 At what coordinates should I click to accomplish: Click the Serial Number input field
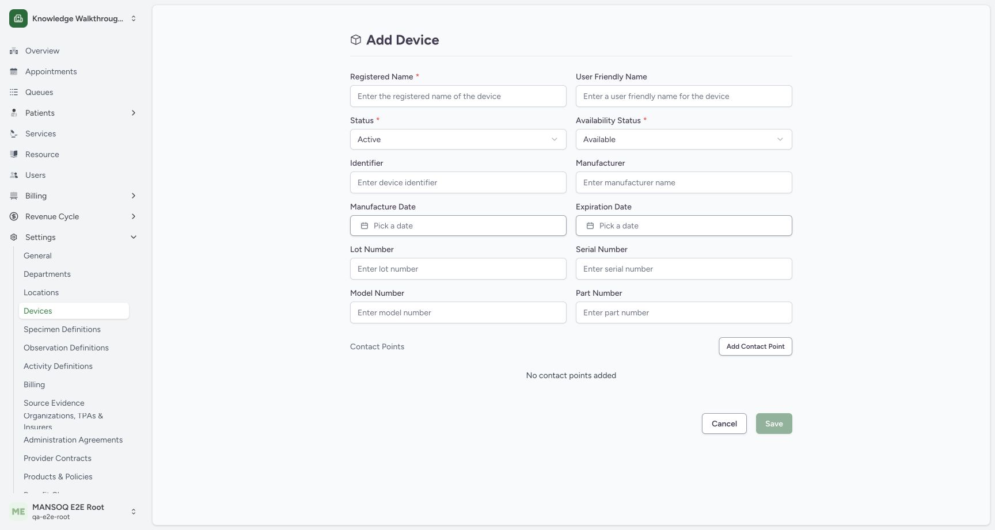(684, 269)
